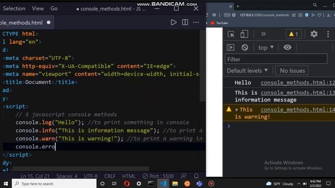Image resolution: width=335 pixels, height=188 pixels.
Task: Click the browser heart bookmark icon
Action: click(x=319, y=15)
